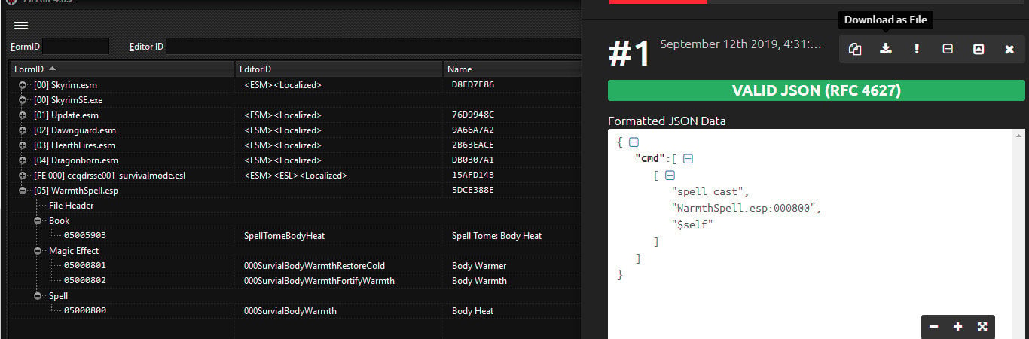The height and width of the screenshot is (339, 1029).
Task: Collapse the Book group
Action: point(38,221)
